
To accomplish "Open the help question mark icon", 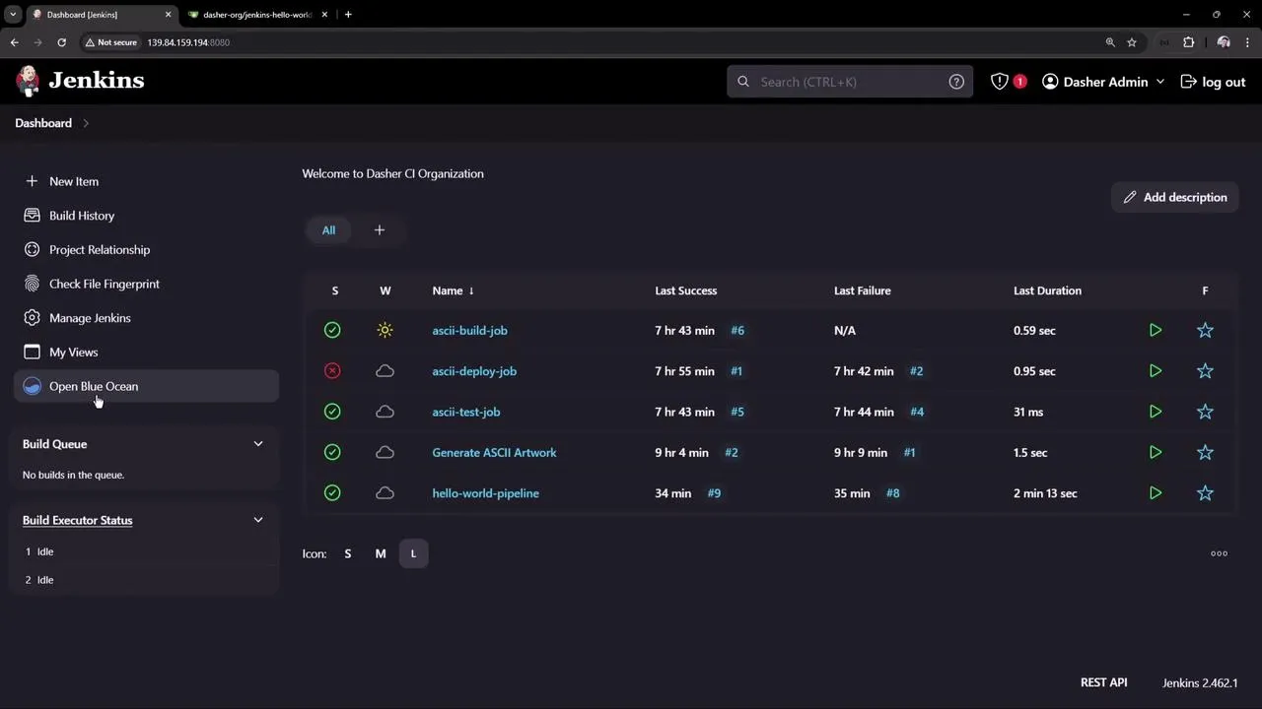I will click(x=955, y=82).
